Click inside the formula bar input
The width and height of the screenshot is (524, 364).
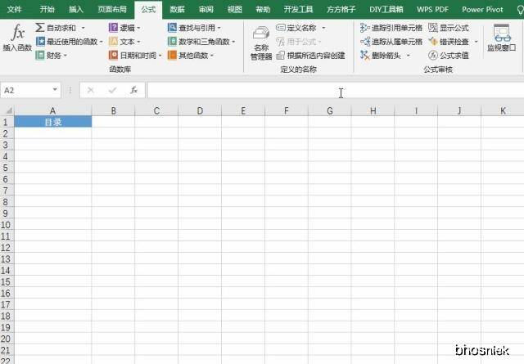coord(336,91)
